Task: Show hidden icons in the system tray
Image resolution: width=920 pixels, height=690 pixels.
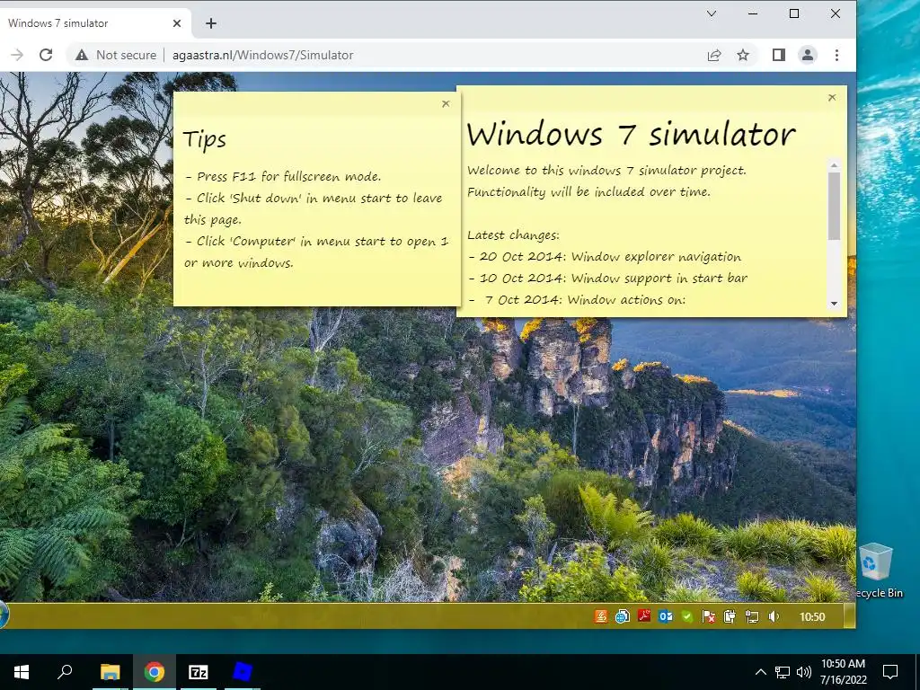Action: [760, 672]
